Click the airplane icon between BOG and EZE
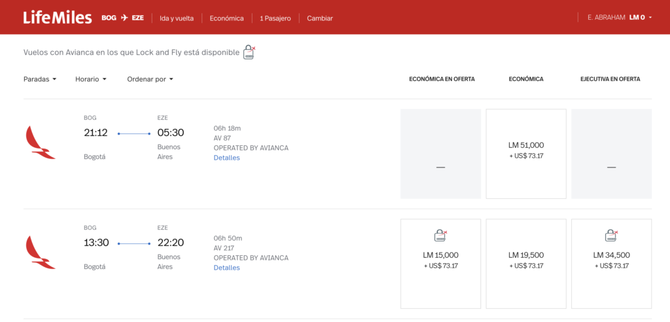 (x=124, y=18)
